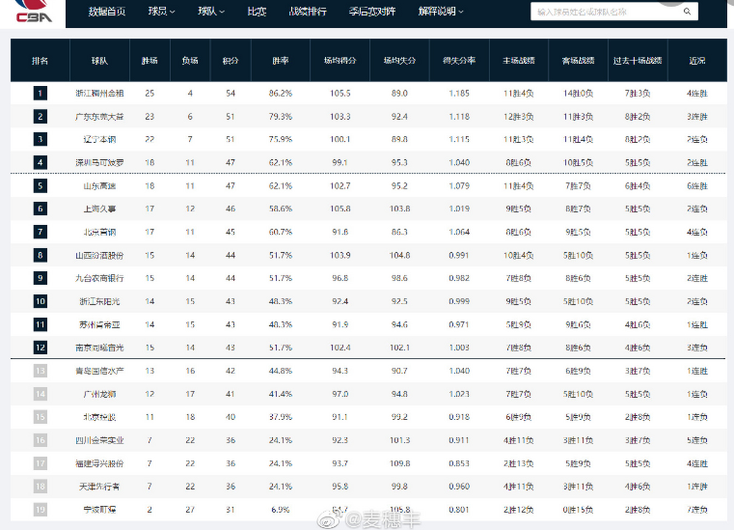Click the 场均得分 column header
The height and width of the screenshot is (530, 734).
click(x=340, y=61)
